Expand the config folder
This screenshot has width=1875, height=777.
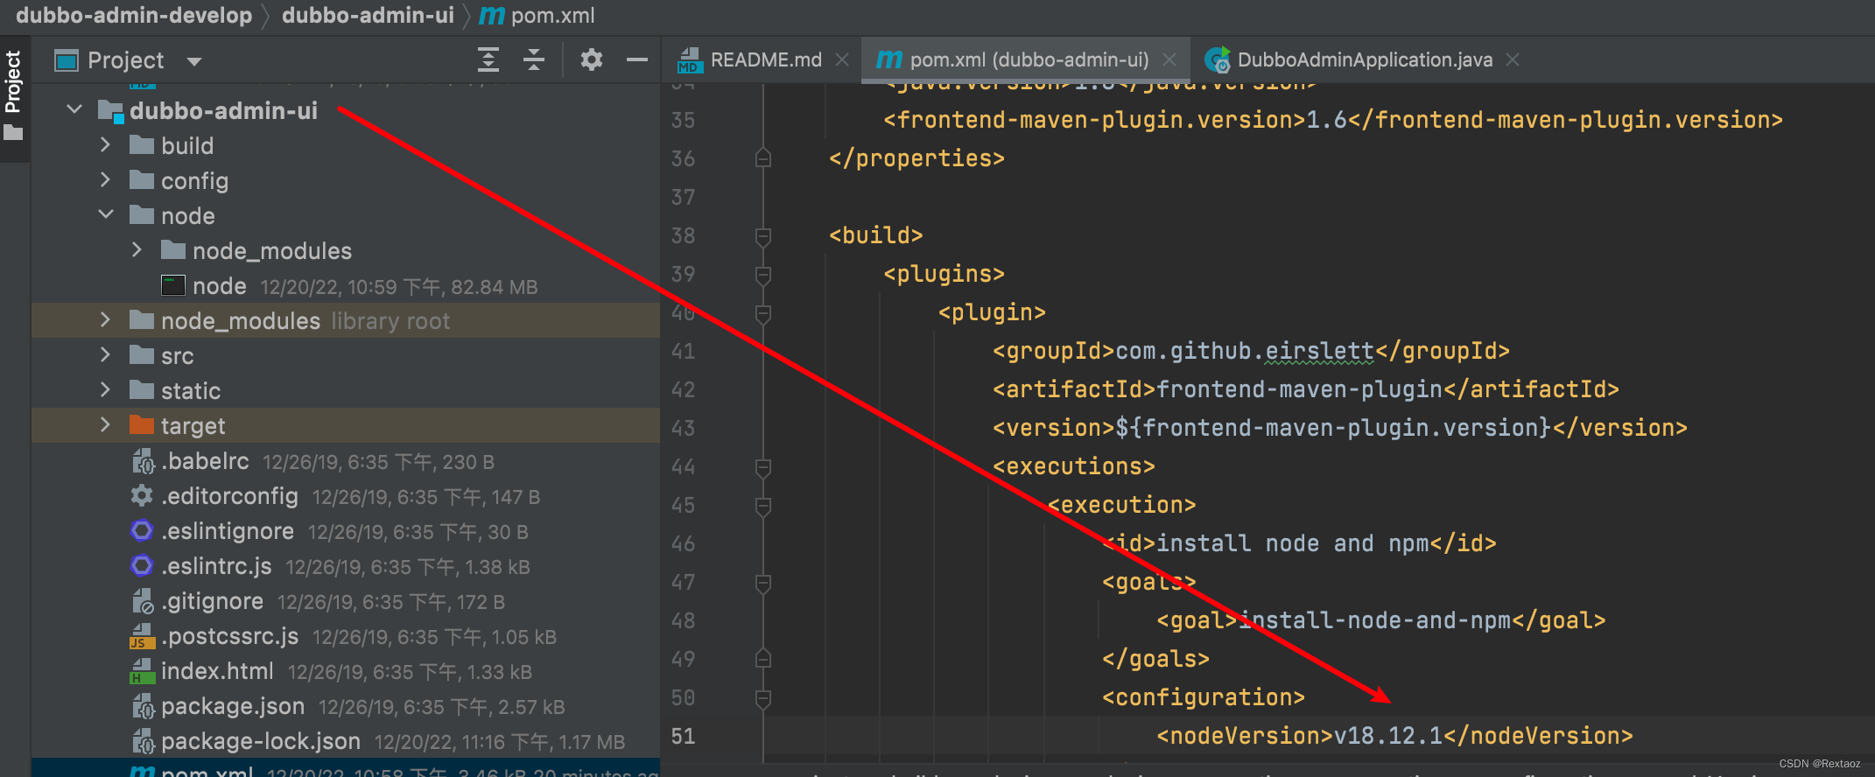[105, 180]
